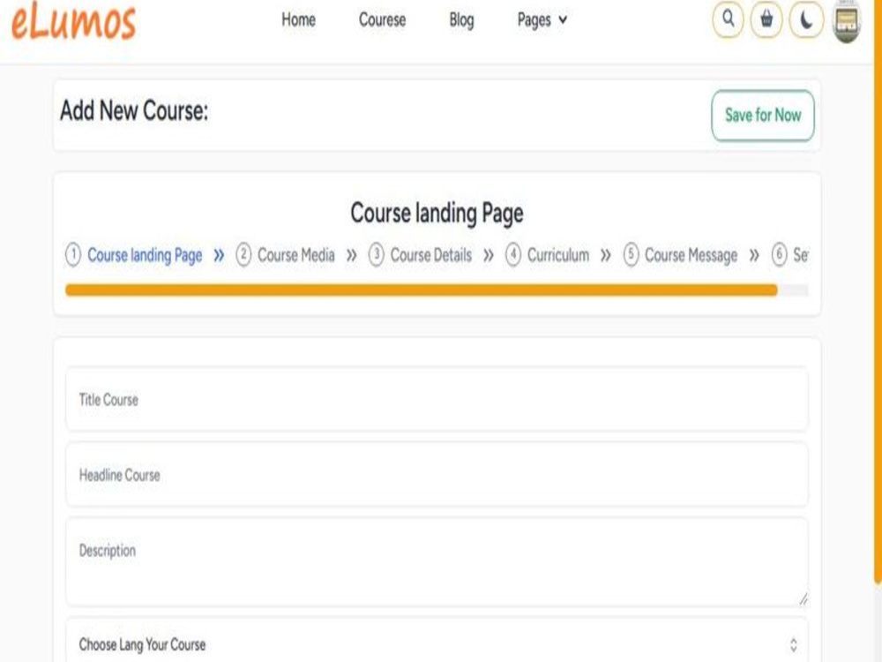The width and height of the screenshot is (882, 662).
Task: Select step 2 Course Media
Action: coord(285,255)
